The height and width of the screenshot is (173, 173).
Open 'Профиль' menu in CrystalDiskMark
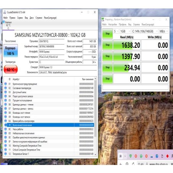point(122,24)
